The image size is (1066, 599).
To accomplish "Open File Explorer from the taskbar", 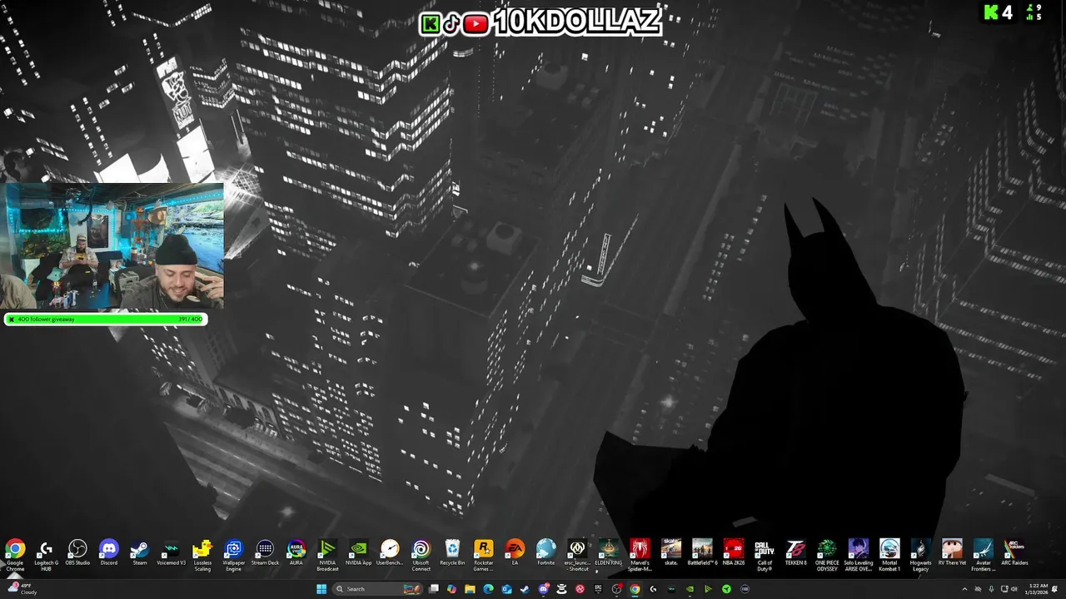I will pos(470,589).
